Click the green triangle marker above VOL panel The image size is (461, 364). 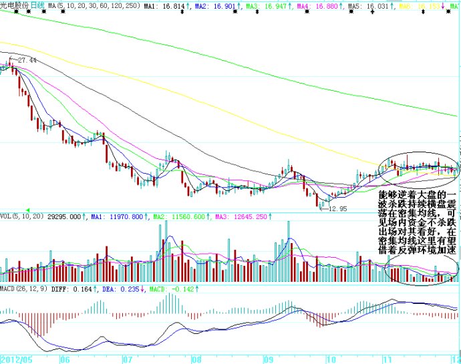(28, 210)
